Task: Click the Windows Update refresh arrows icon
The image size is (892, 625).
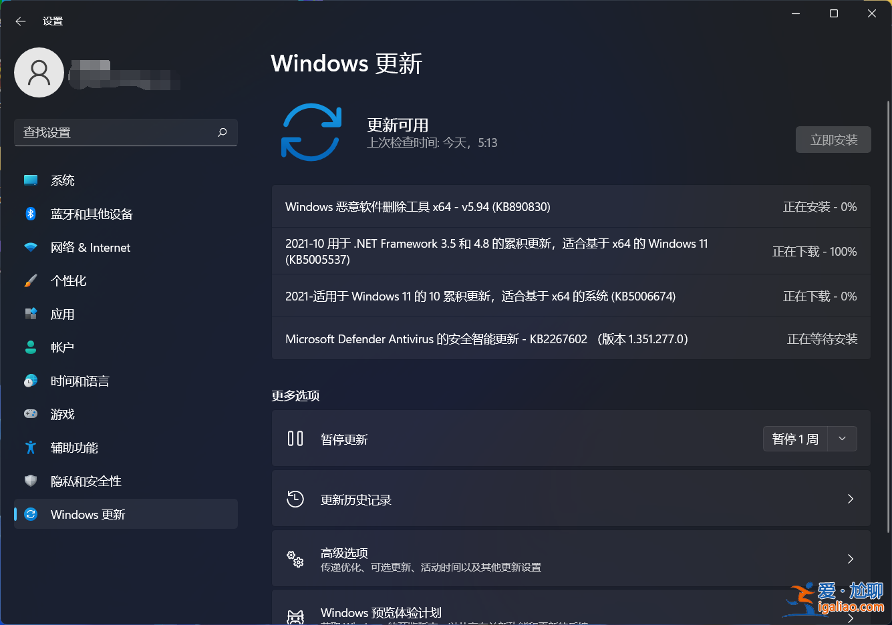Action: pyautogui.click(x=311, y=132)
